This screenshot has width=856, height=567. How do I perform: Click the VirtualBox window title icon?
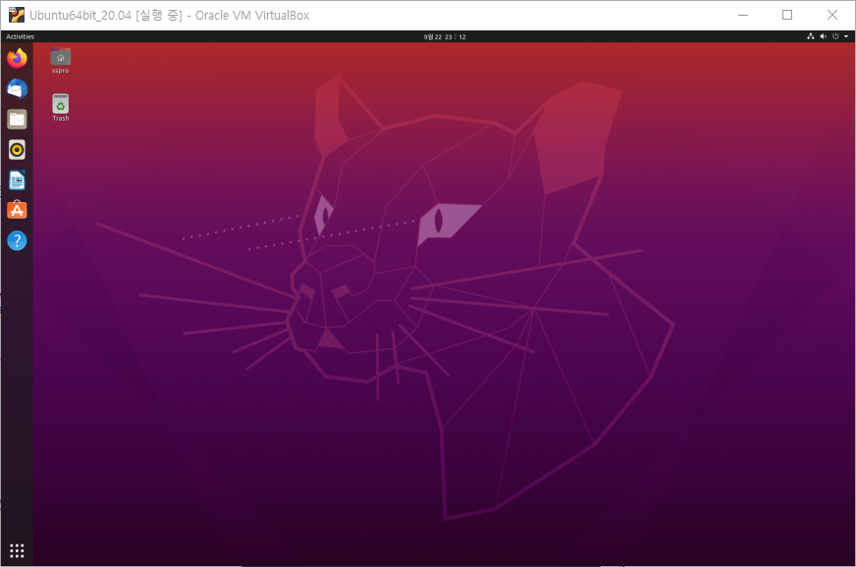[17, 15]
